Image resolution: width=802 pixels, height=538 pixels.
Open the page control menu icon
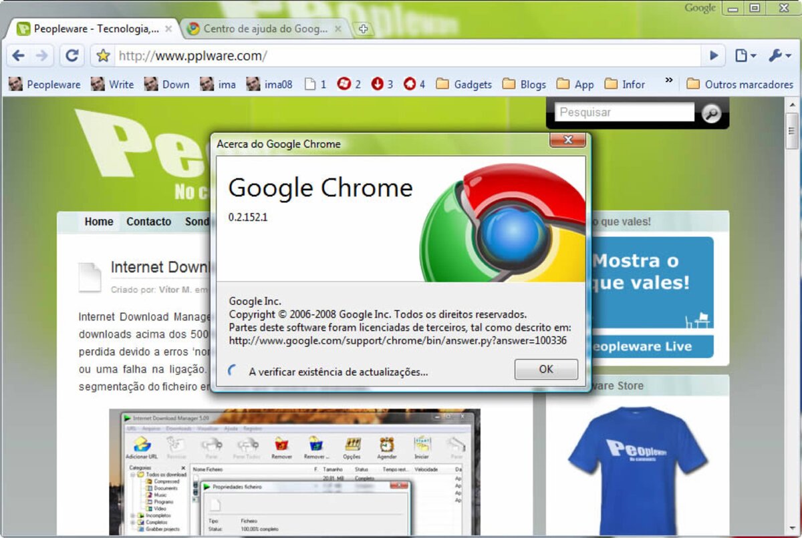[x=745, y=55]
